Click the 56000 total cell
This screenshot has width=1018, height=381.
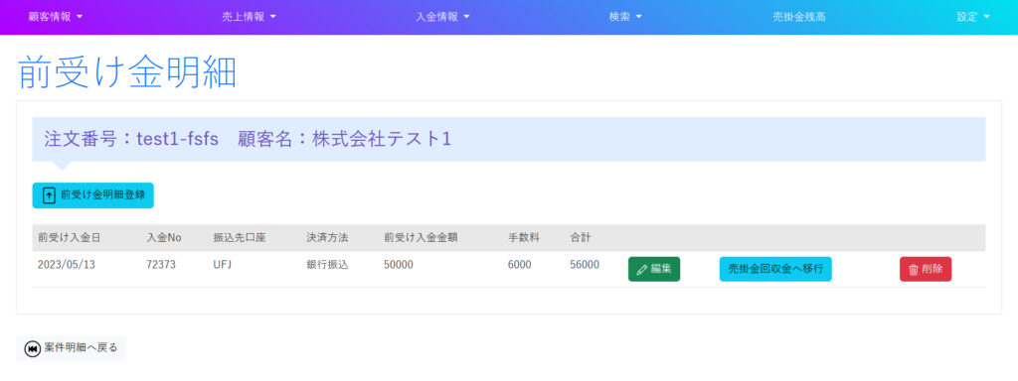click(585, 265)
